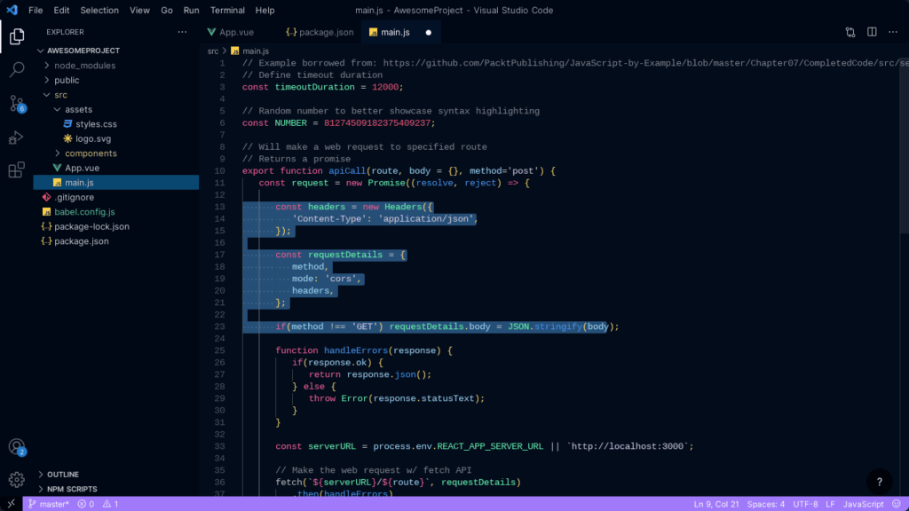Open the Manage gear icon
909x511 pixels.
16,480
